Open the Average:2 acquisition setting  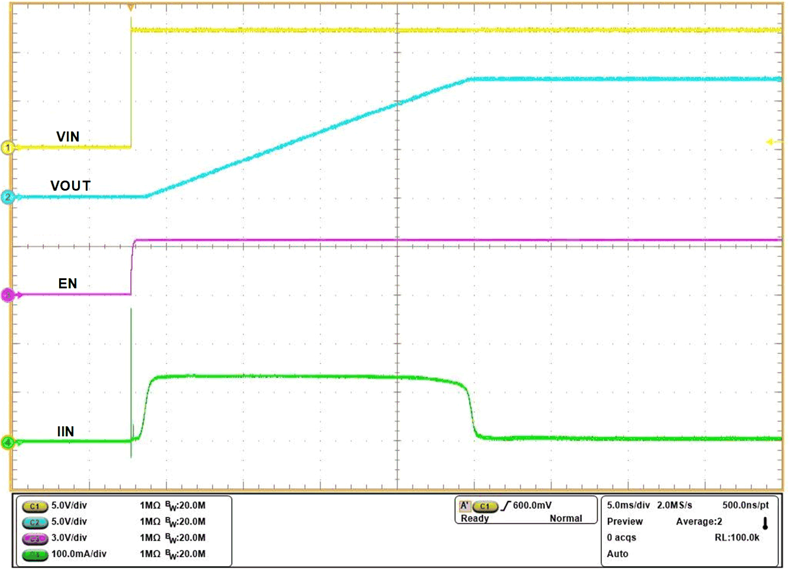click(699, 522)
